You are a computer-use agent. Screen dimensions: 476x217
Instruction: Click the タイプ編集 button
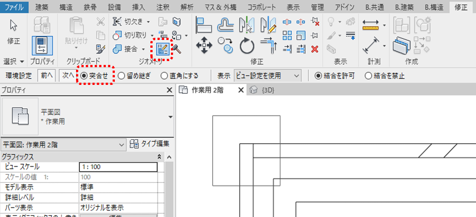(149, 144)
